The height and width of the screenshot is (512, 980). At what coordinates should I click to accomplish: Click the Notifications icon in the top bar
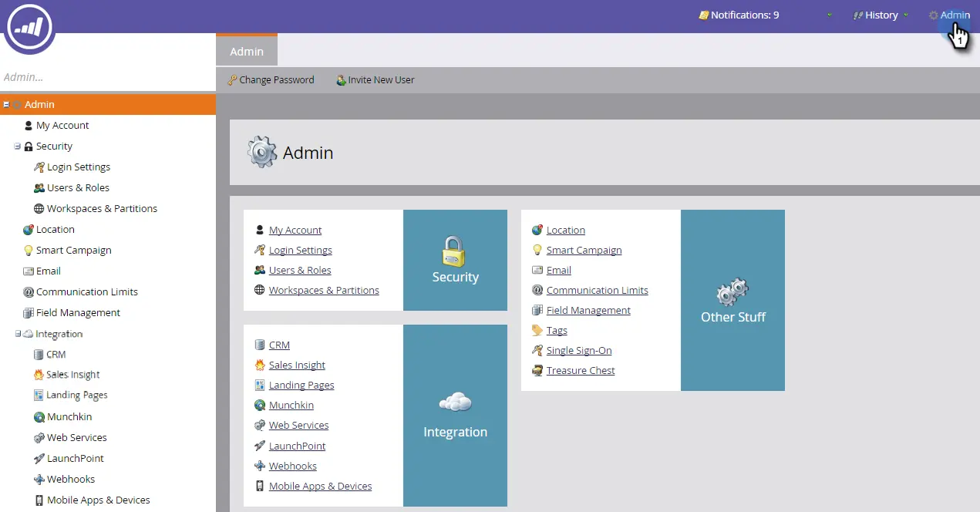(x=704, y=15)
